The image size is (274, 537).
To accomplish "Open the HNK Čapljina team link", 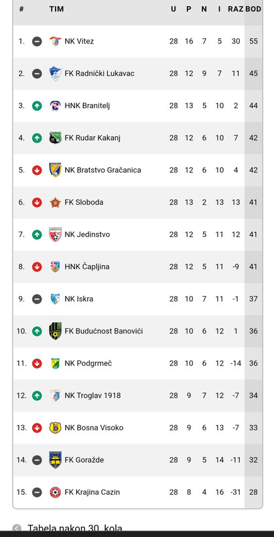I will [x=87, y=266].
